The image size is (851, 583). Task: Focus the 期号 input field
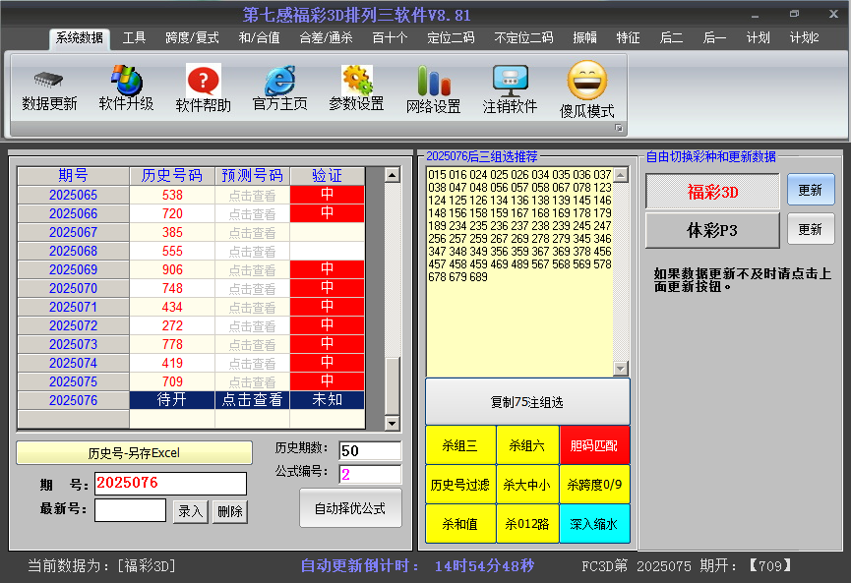pos(170,484)
